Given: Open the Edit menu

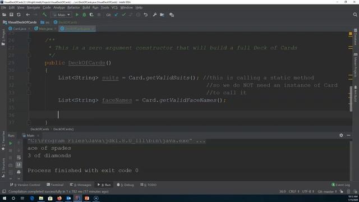Looking at the screenshot, I should tap(12, 7).
